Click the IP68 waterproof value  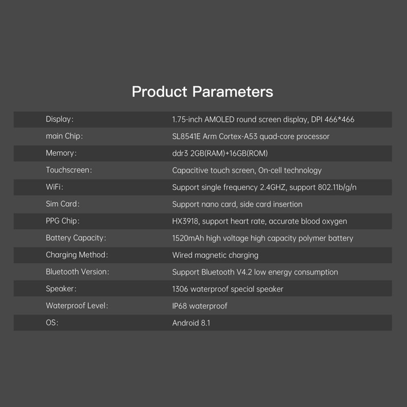pos(199,306)
